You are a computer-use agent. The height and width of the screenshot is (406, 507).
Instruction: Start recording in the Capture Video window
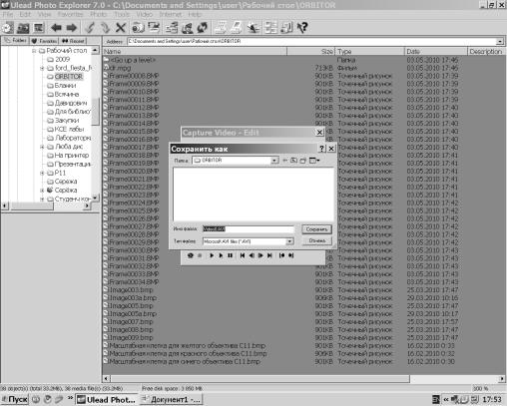coord(190,255)
